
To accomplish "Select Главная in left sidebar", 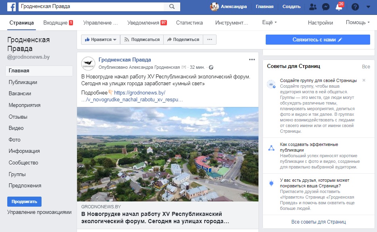I will pos(39,71).
